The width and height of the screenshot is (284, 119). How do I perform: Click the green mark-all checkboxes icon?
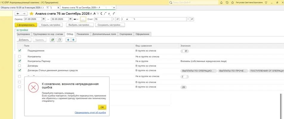point(53,40)
